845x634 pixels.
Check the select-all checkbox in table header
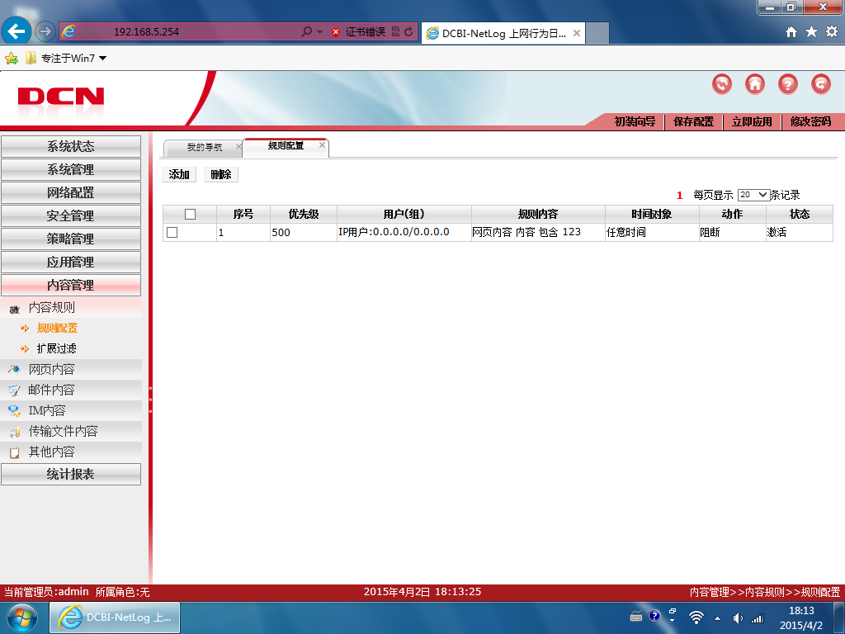pos(190,214)
